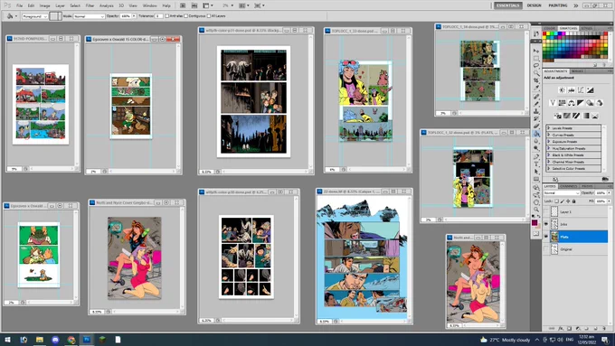Select the Brush tool

click(x=536, y=104)
